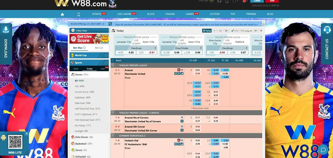This screenshot has width=333, height=158.
Task: Collapse the English Premier League group
Action: tap(112, 65)
